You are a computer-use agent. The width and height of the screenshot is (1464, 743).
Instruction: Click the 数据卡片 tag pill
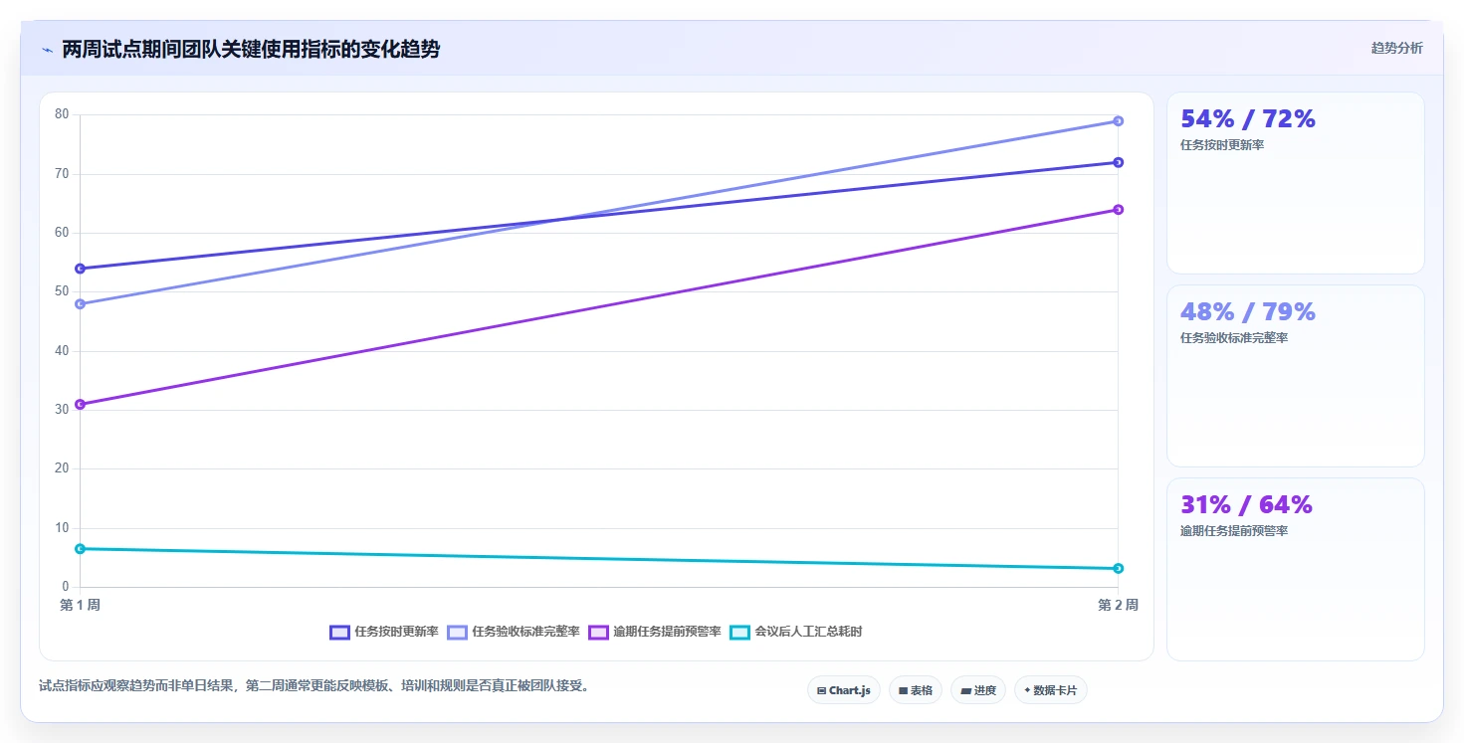coord(1050,690)
